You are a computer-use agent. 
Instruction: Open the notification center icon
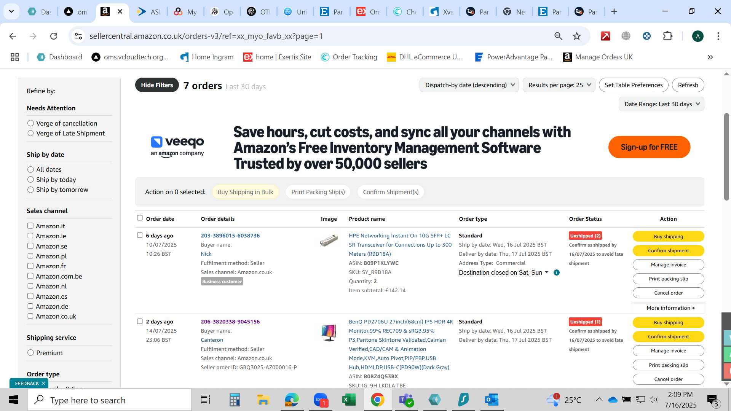[x=713, y=400]
